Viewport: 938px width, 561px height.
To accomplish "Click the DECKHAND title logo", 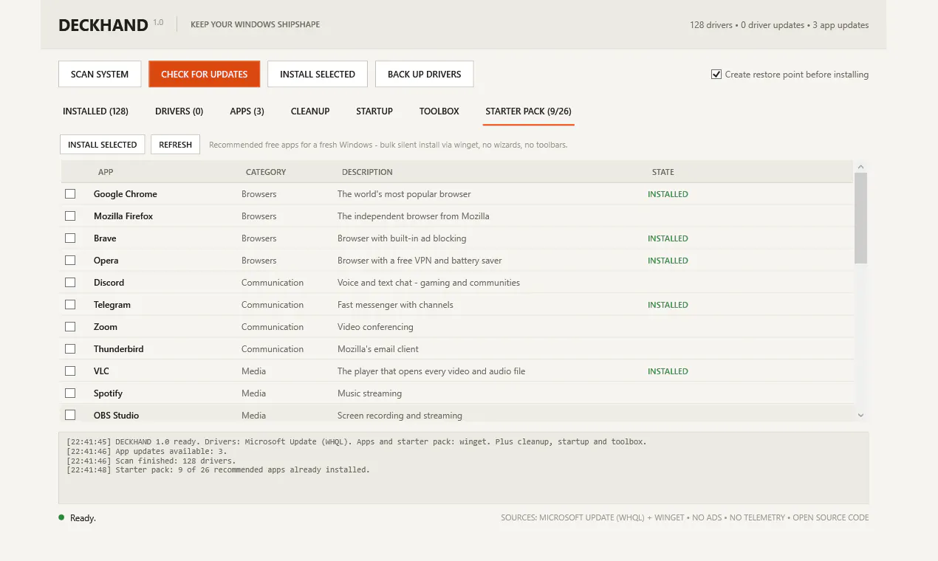I will [x=103, y=25].
